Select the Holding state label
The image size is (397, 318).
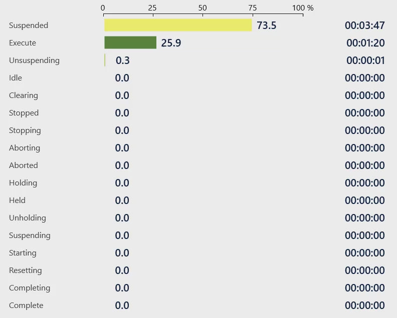(23, 183)
